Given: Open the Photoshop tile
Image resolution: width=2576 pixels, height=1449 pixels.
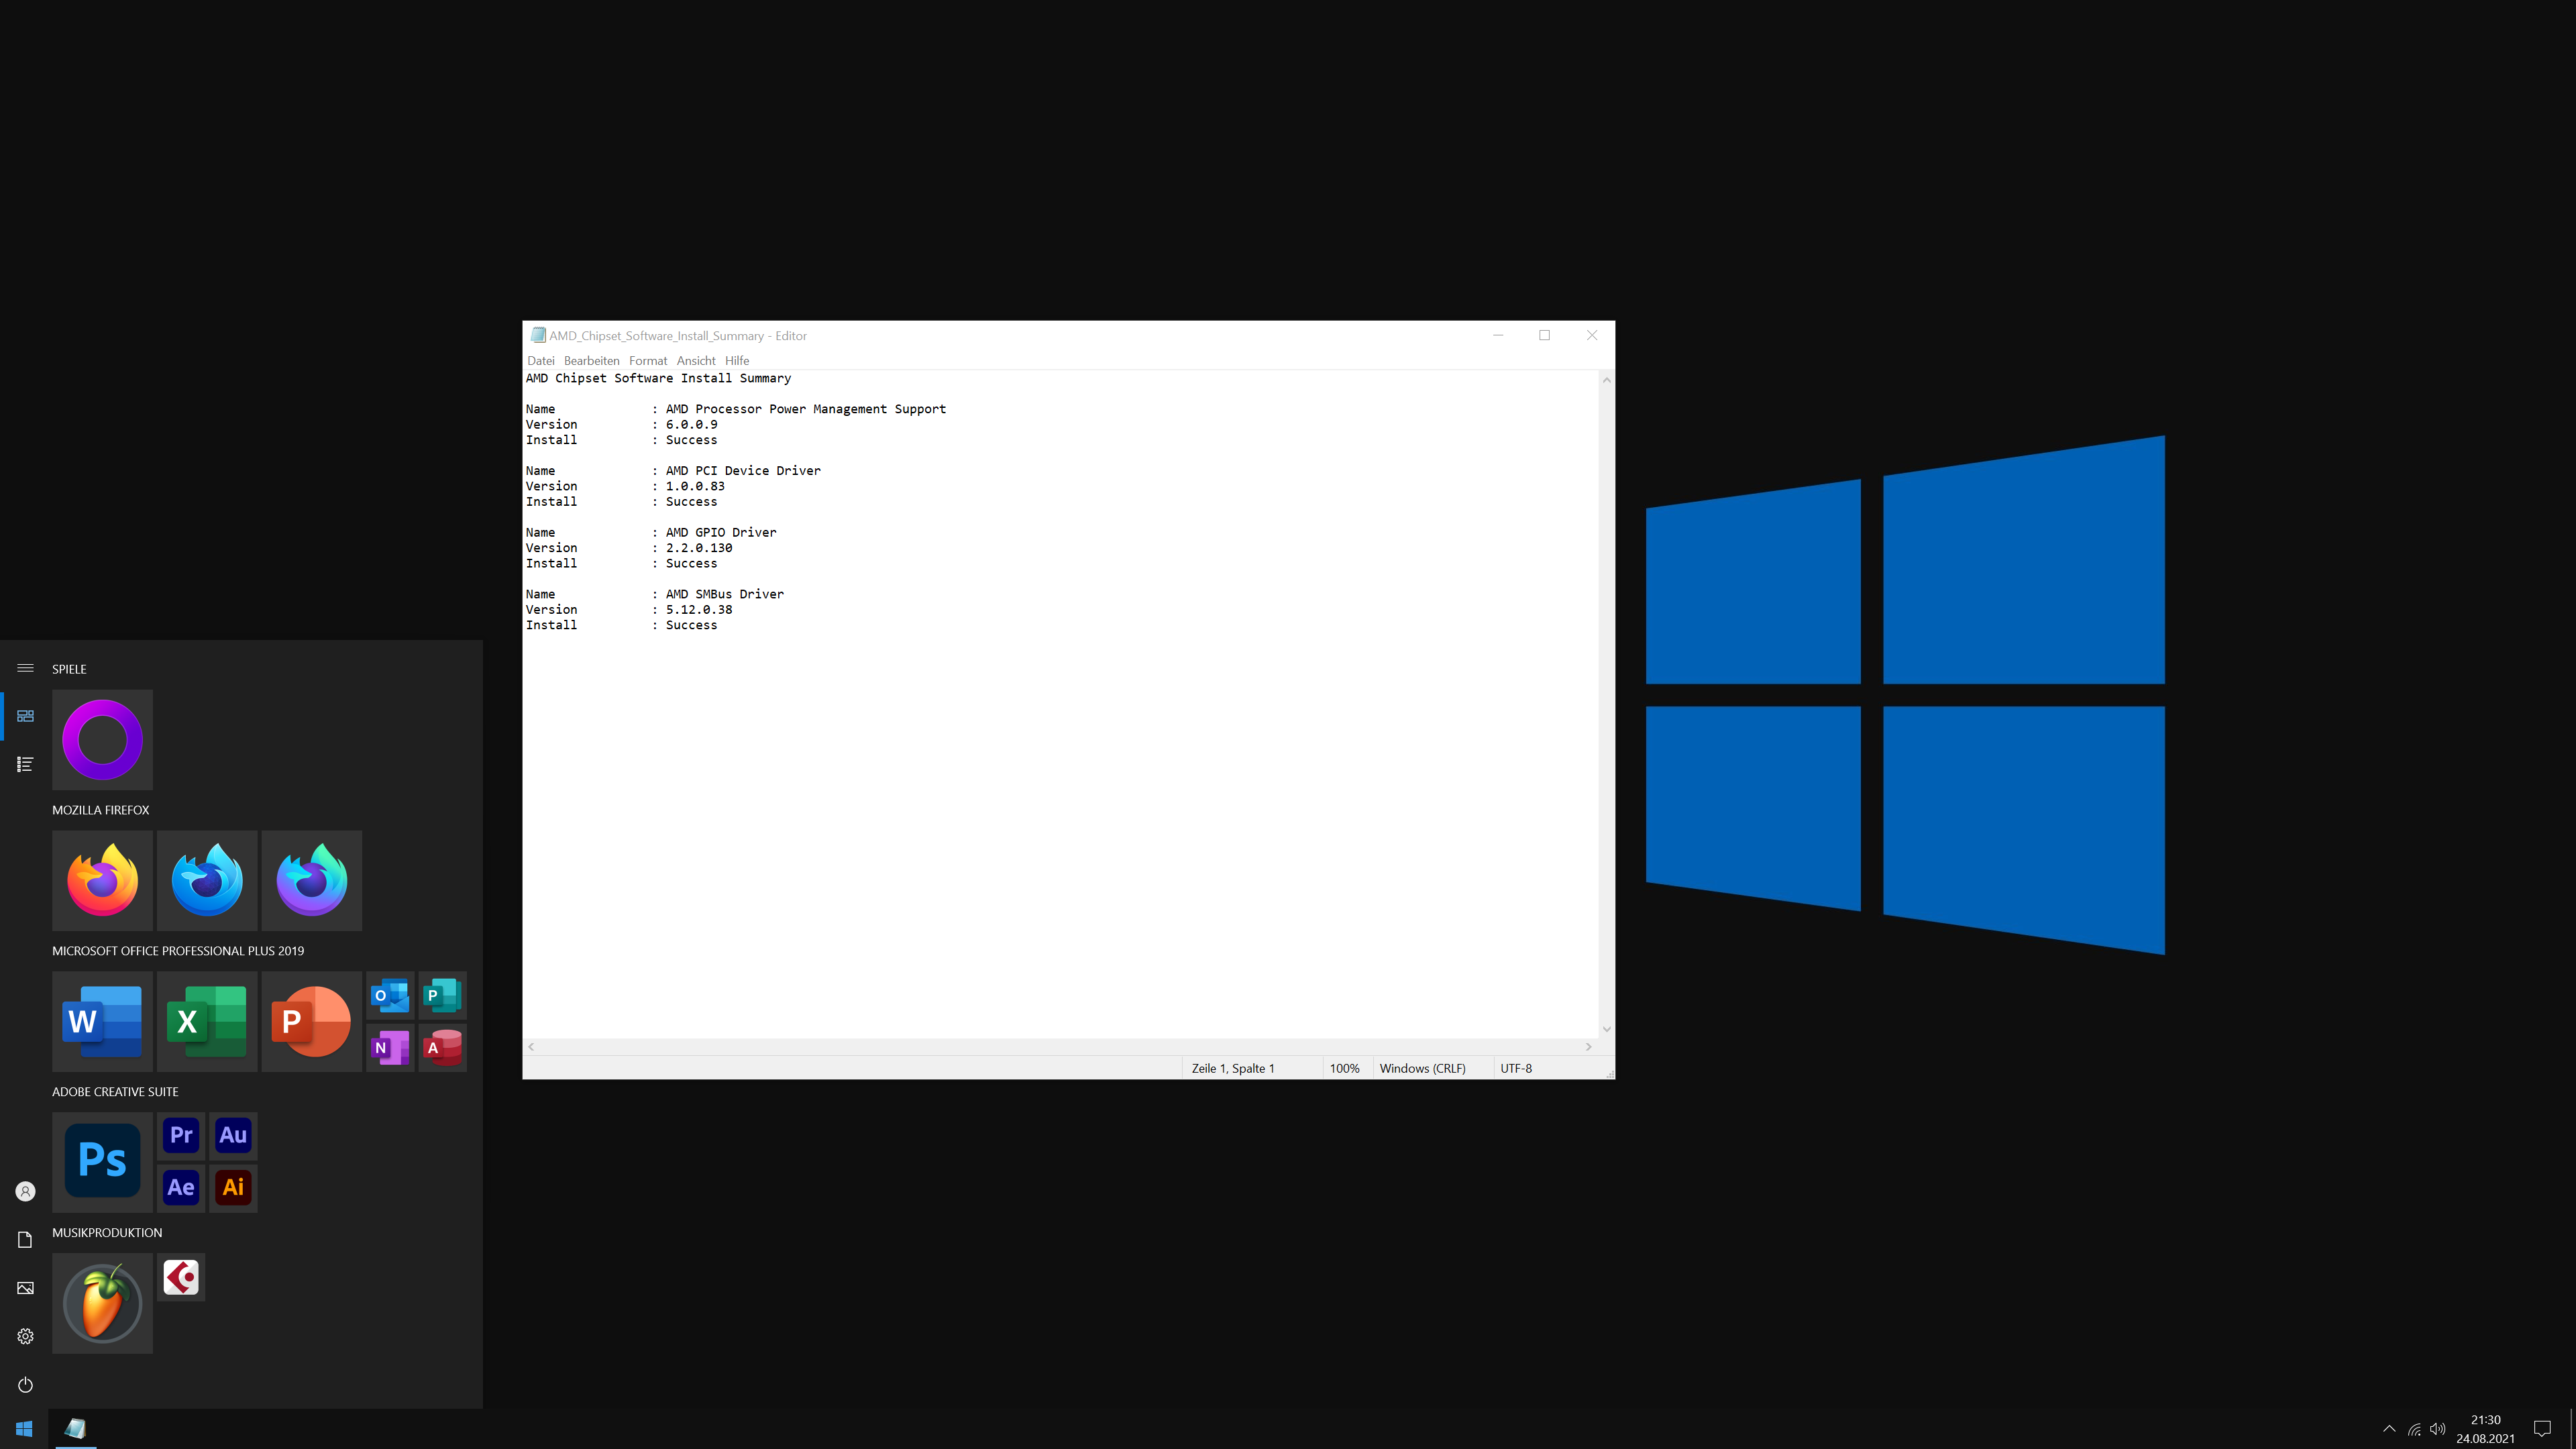Looking at the screenshot, I should (102, 1161).
